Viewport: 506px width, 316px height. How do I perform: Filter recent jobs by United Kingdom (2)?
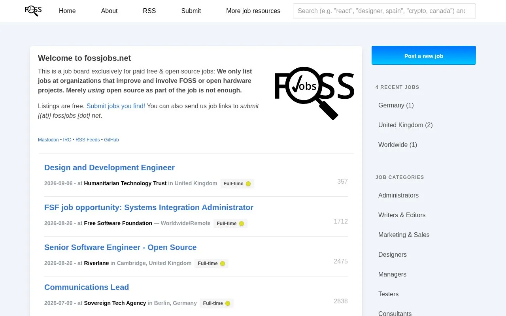(406, 125)
